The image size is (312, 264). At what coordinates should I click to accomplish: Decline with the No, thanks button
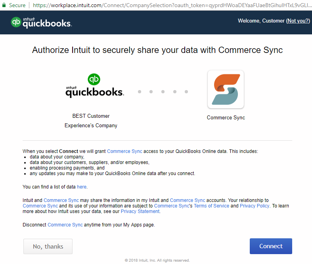click(x=48, y=246)
